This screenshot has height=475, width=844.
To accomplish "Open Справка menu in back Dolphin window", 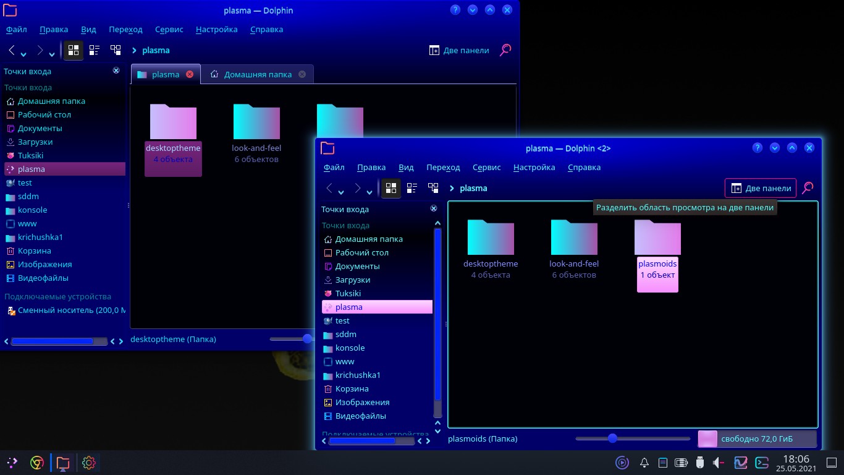I will [267, 29].
